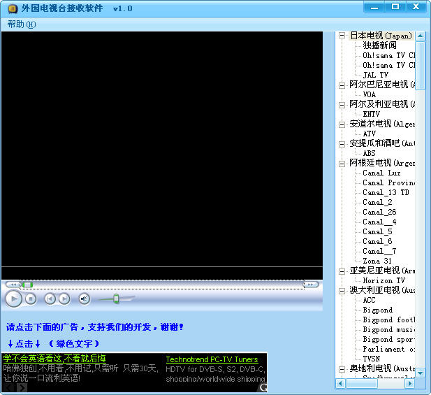Close the 外国电视台接收软件 window
The image size is (431, 395).
(416, 7)
